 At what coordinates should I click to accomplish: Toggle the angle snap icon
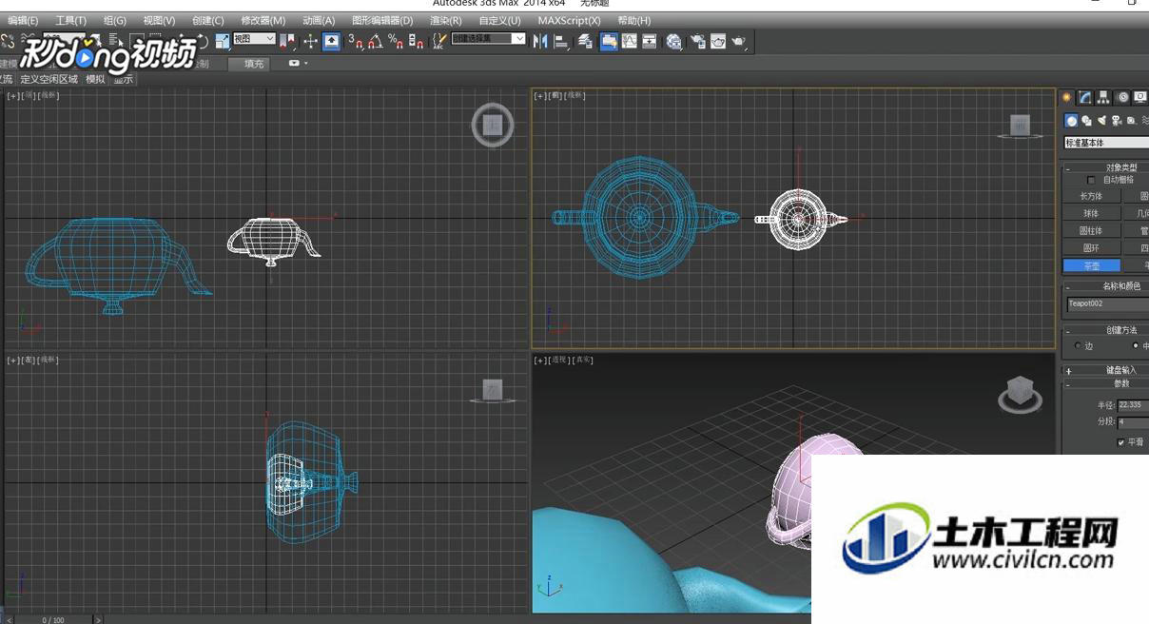pyautogui.click(x=376, y=41)
